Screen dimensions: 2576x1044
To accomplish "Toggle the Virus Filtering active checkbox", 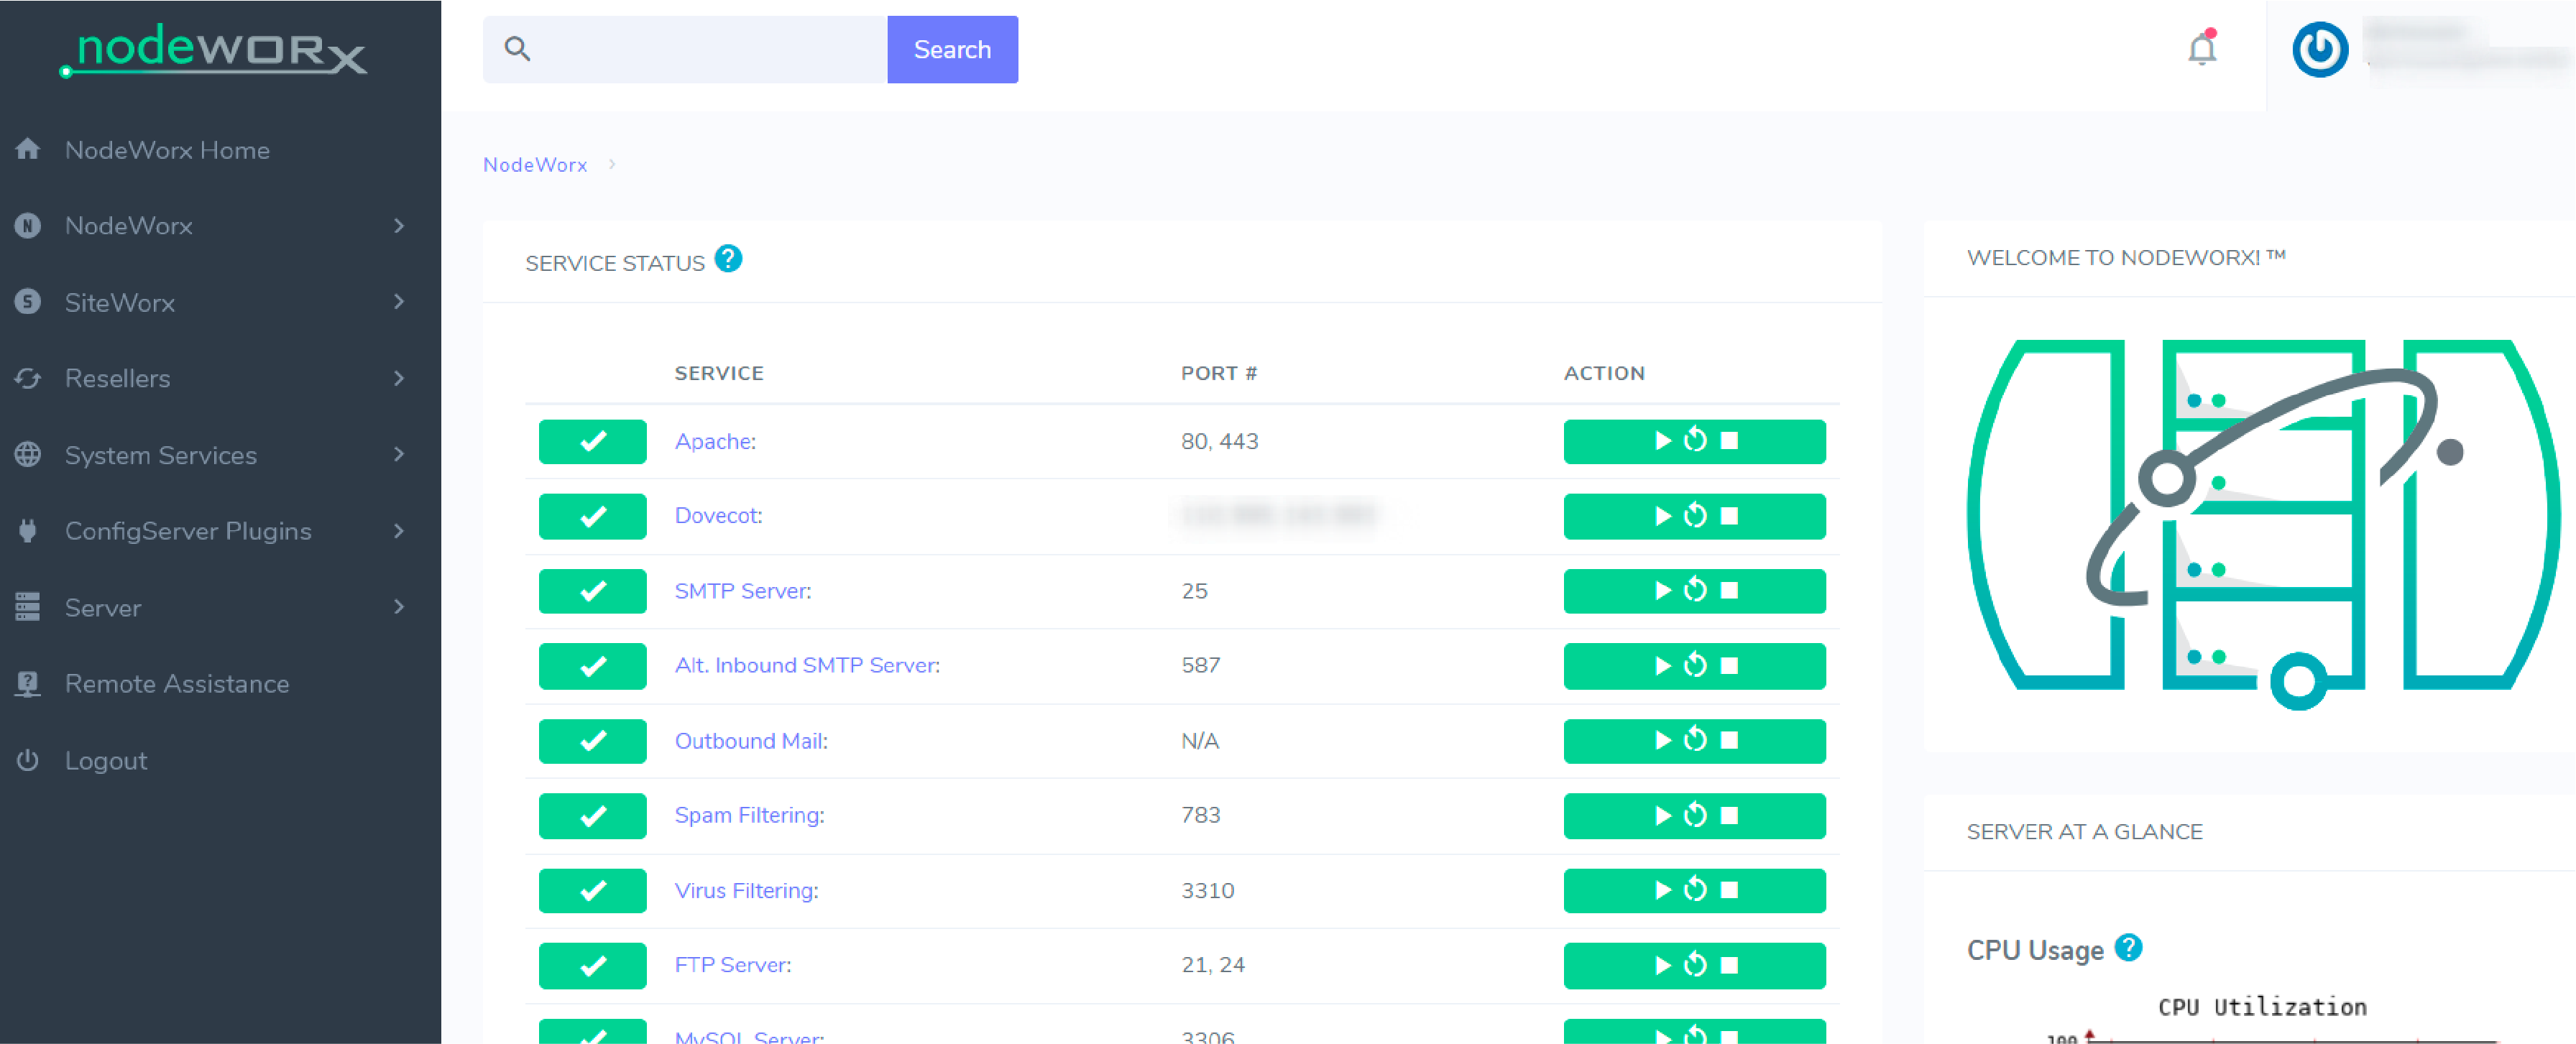I will [x=594, y=890].
